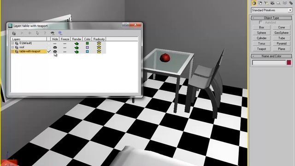Expand the roof layer tree
The width and height of the screenshot is (295, 166).
pyautogui.click(x=13, y=47)
